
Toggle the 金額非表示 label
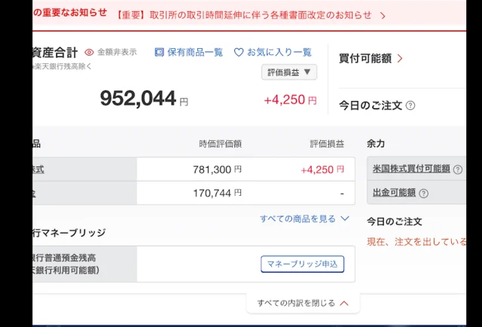(x=117, y=52)
